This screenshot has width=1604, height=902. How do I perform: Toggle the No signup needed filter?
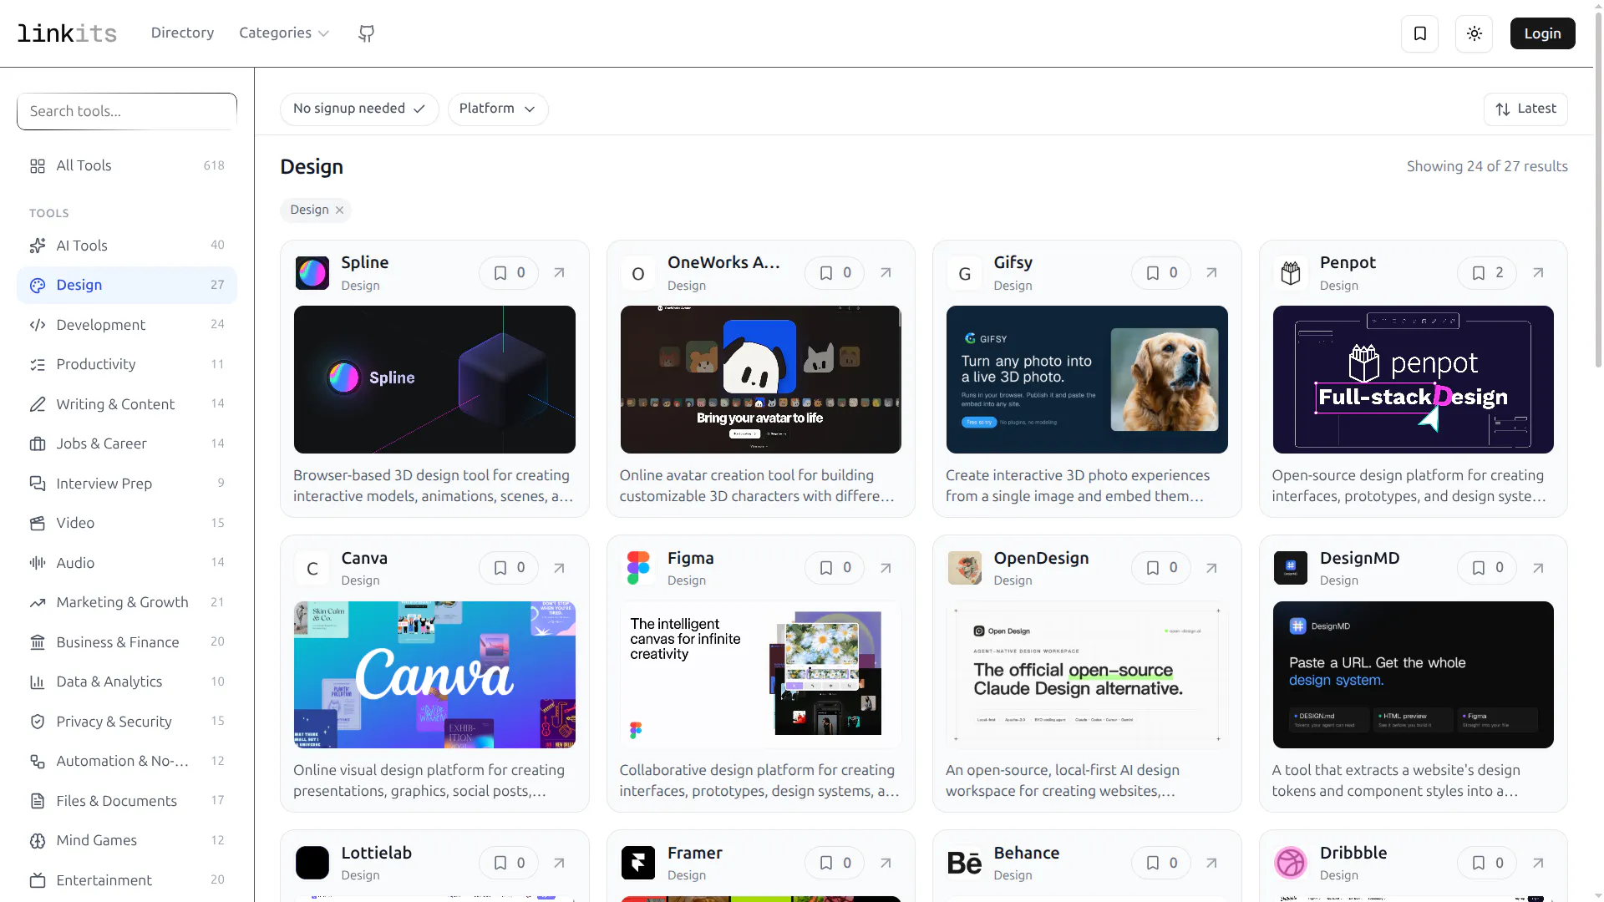(x=359, y=109)
